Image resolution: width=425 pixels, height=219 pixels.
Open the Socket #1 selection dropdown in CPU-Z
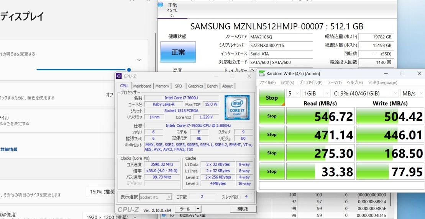156,197
